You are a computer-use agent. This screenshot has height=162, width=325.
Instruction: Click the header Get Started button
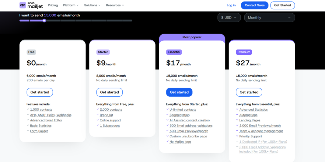coord(282,5)
